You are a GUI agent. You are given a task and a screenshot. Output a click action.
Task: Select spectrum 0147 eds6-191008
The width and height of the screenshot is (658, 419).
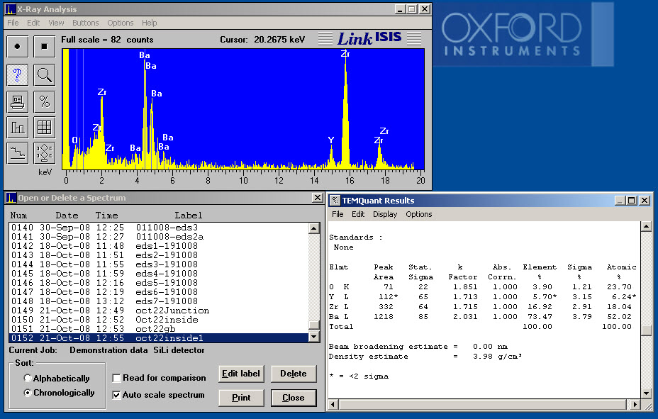(159, 292)
